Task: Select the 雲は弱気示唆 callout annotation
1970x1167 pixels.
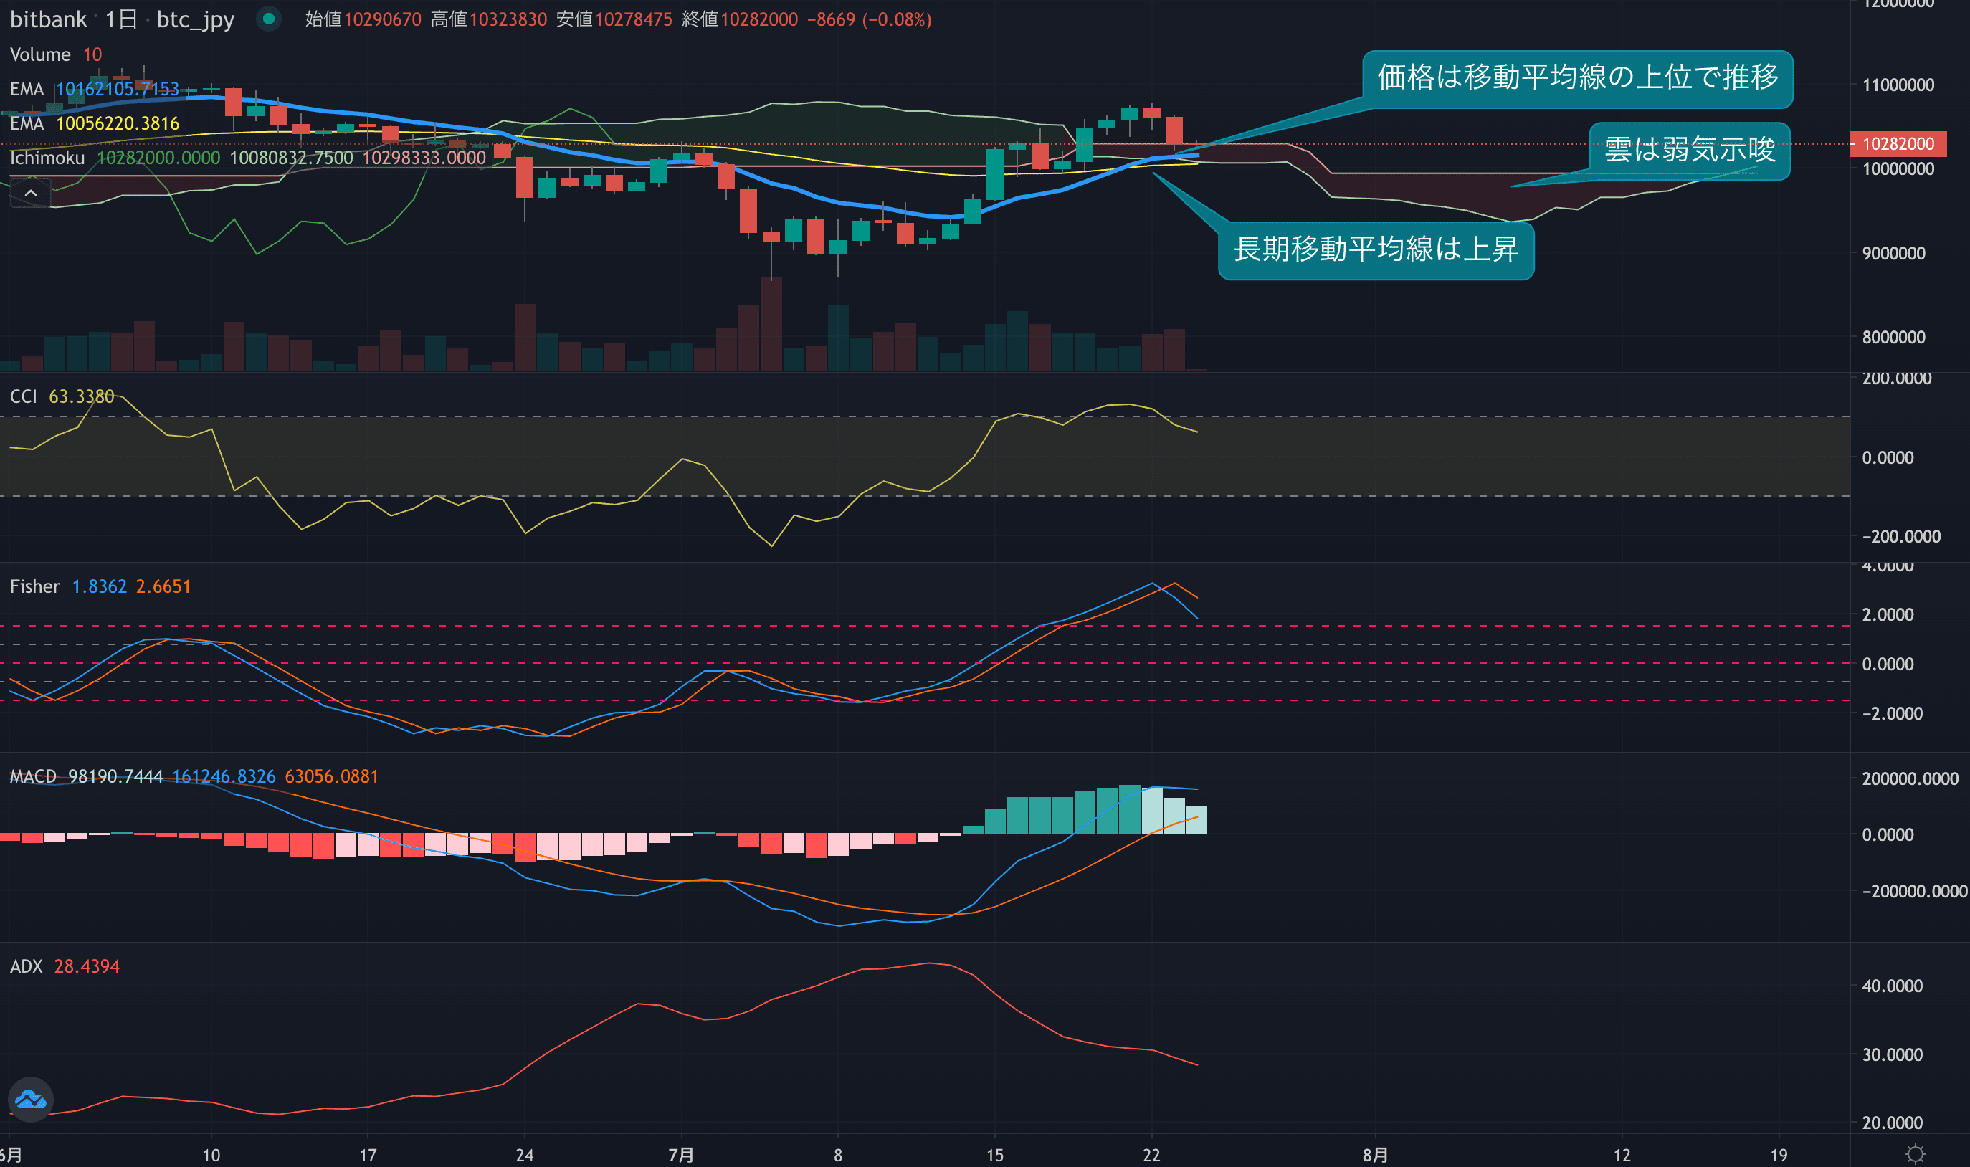Action: (1689, 149)
